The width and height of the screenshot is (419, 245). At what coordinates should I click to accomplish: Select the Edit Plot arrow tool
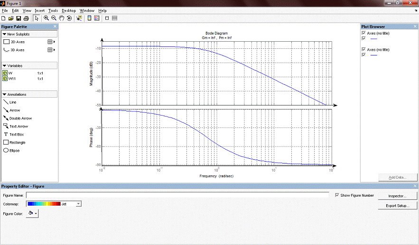point(37,18)
